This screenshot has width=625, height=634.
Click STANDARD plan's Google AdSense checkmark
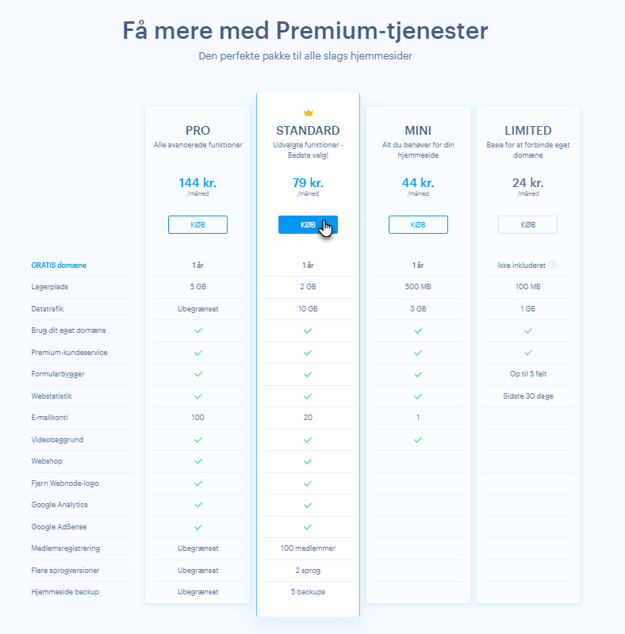pyautogui.click(x=308, y=526)
